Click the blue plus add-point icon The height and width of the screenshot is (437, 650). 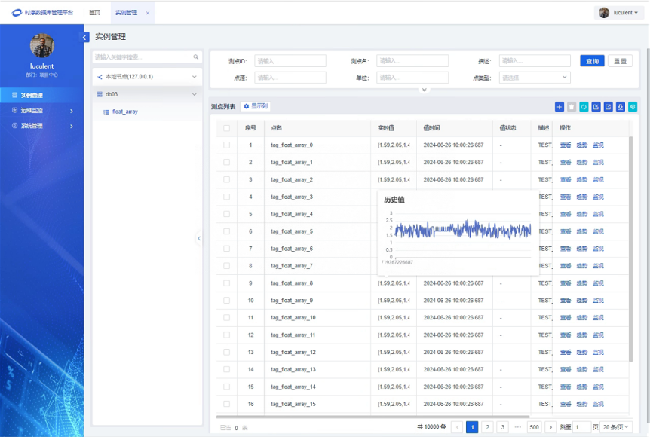pyautogui.click(x=559, y=107)
